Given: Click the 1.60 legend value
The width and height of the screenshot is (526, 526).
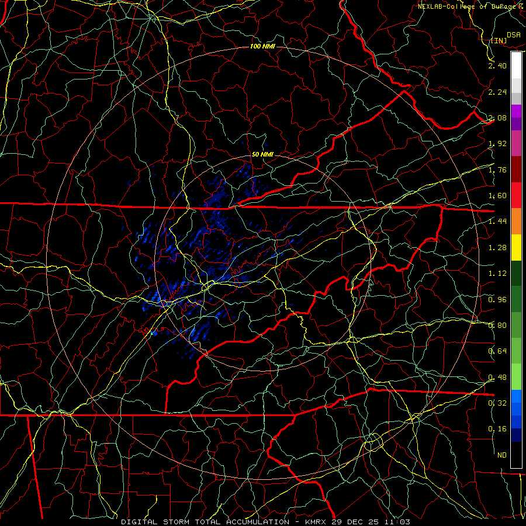Looking at the screenshot, I should click(497, 196).
